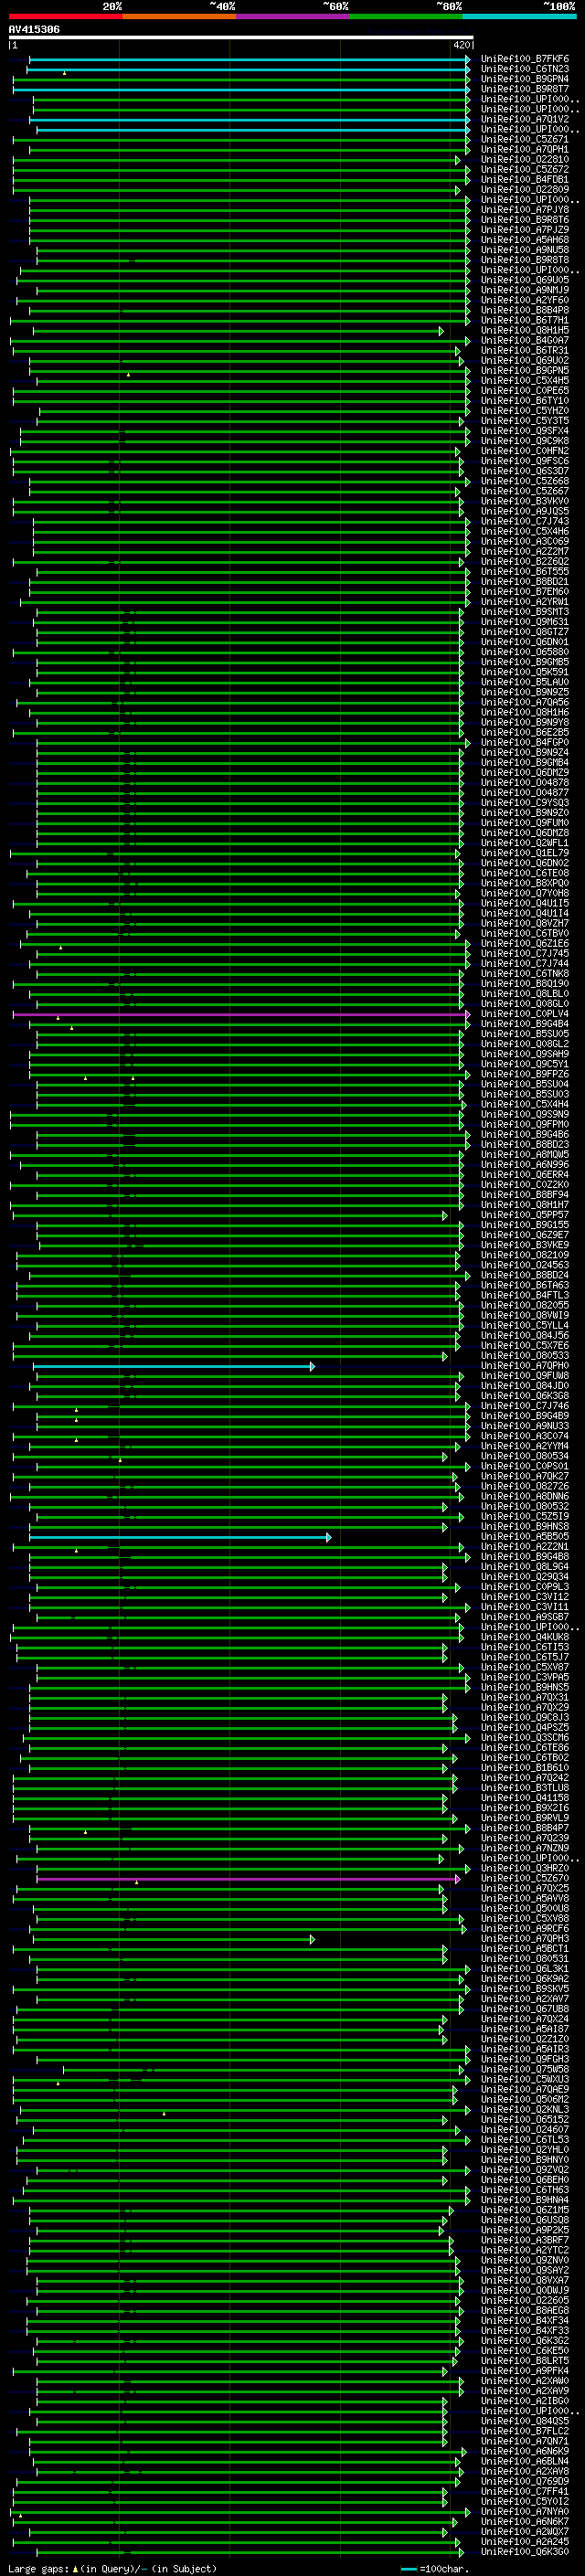Click the white query ruler bar 1 to 420
Viewport: 585px width, 2576px height.
pos(241,37)
